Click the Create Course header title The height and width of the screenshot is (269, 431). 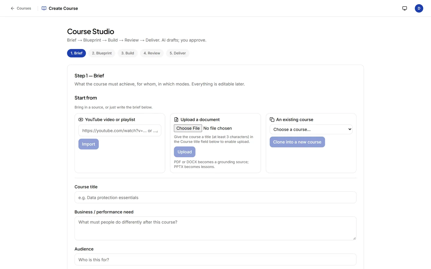coord(63,8)
